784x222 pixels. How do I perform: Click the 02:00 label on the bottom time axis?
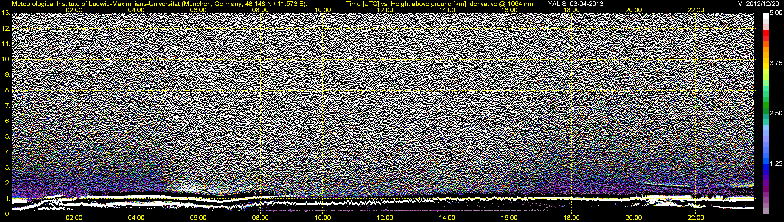click(74, 218)
